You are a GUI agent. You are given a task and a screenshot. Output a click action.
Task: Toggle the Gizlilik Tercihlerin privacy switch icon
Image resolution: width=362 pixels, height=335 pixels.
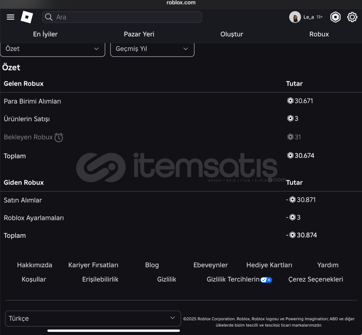click(266, 280)
